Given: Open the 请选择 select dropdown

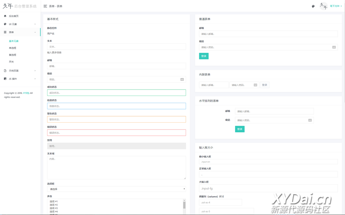Looking at the screenshot, I should click(116, 189).
